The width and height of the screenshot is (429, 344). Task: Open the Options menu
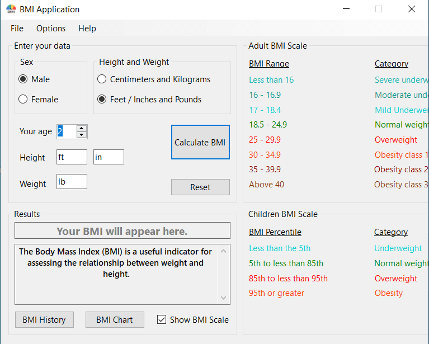pyautogui.click(x=51, y=29)
